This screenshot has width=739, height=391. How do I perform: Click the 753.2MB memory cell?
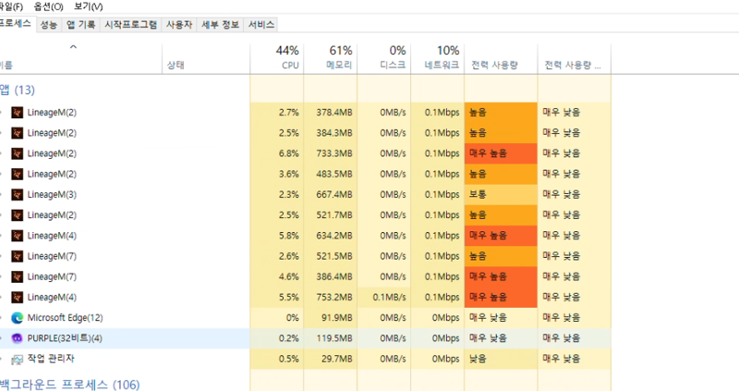[331, 297]
